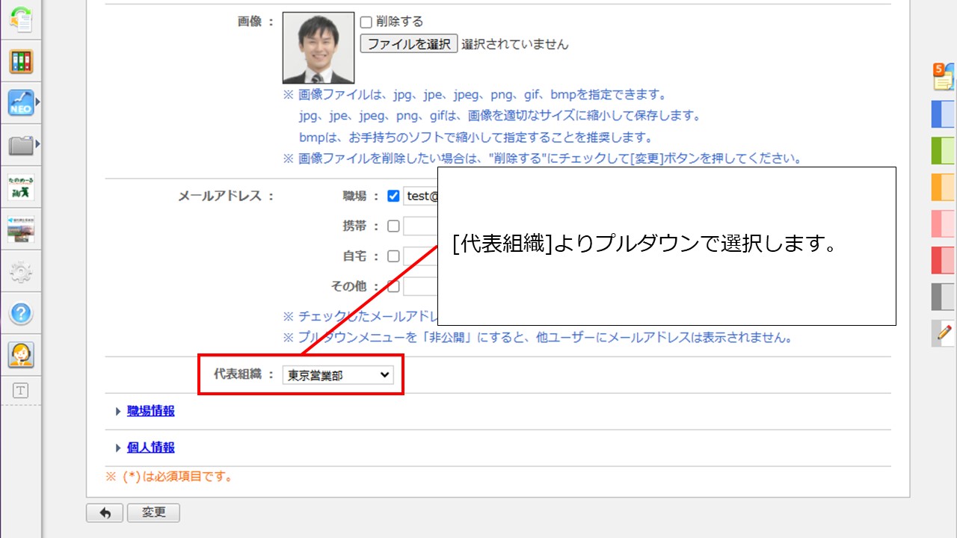Viewport: 957px width, 538px height.
Task: Open the help question mark icon
Action: [x=21, y=313]
